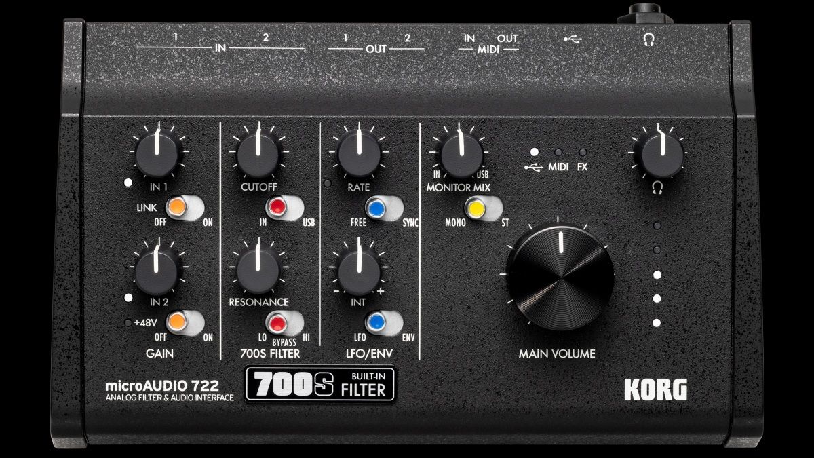Toggle the blue FREE/SYNC switch
The width and height of the screenshot is (814, 458).
(383, 206)
